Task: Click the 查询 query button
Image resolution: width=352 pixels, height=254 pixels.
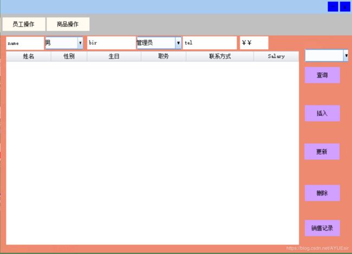Action: coord(322,75)
